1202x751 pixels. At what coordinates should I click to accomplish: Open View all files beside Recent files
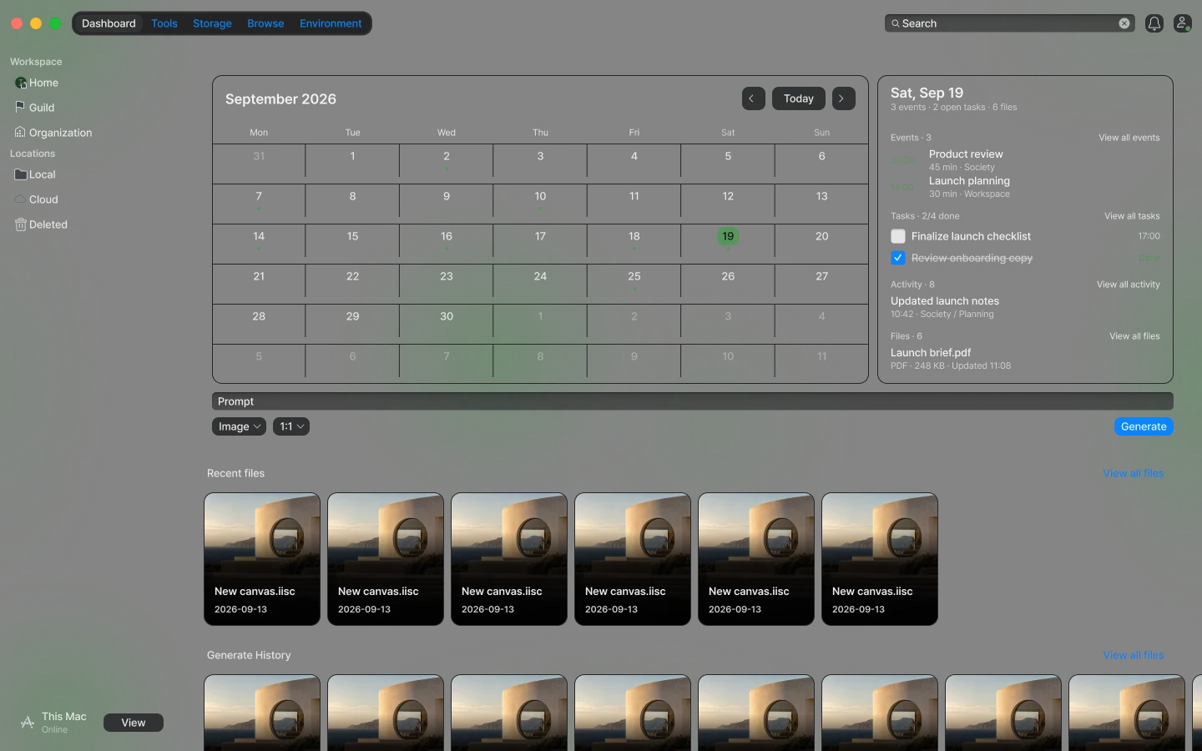coord(1133,473)
